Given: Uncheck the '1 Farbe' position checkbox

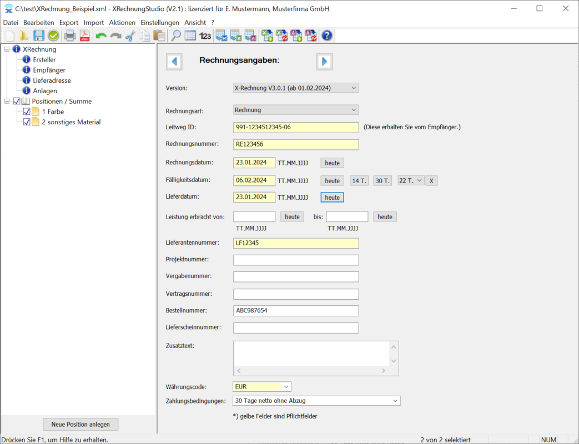Looking at the screenshot, I should click(27, 112).
